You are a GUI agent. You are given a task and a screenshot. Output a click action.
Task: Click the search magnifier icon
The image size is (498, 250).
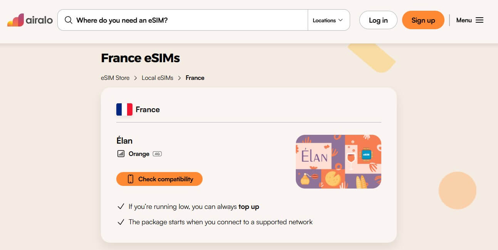tap(69, 20)
